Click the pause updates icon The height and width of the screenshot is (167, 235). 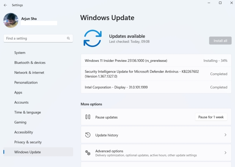point(88,117)
